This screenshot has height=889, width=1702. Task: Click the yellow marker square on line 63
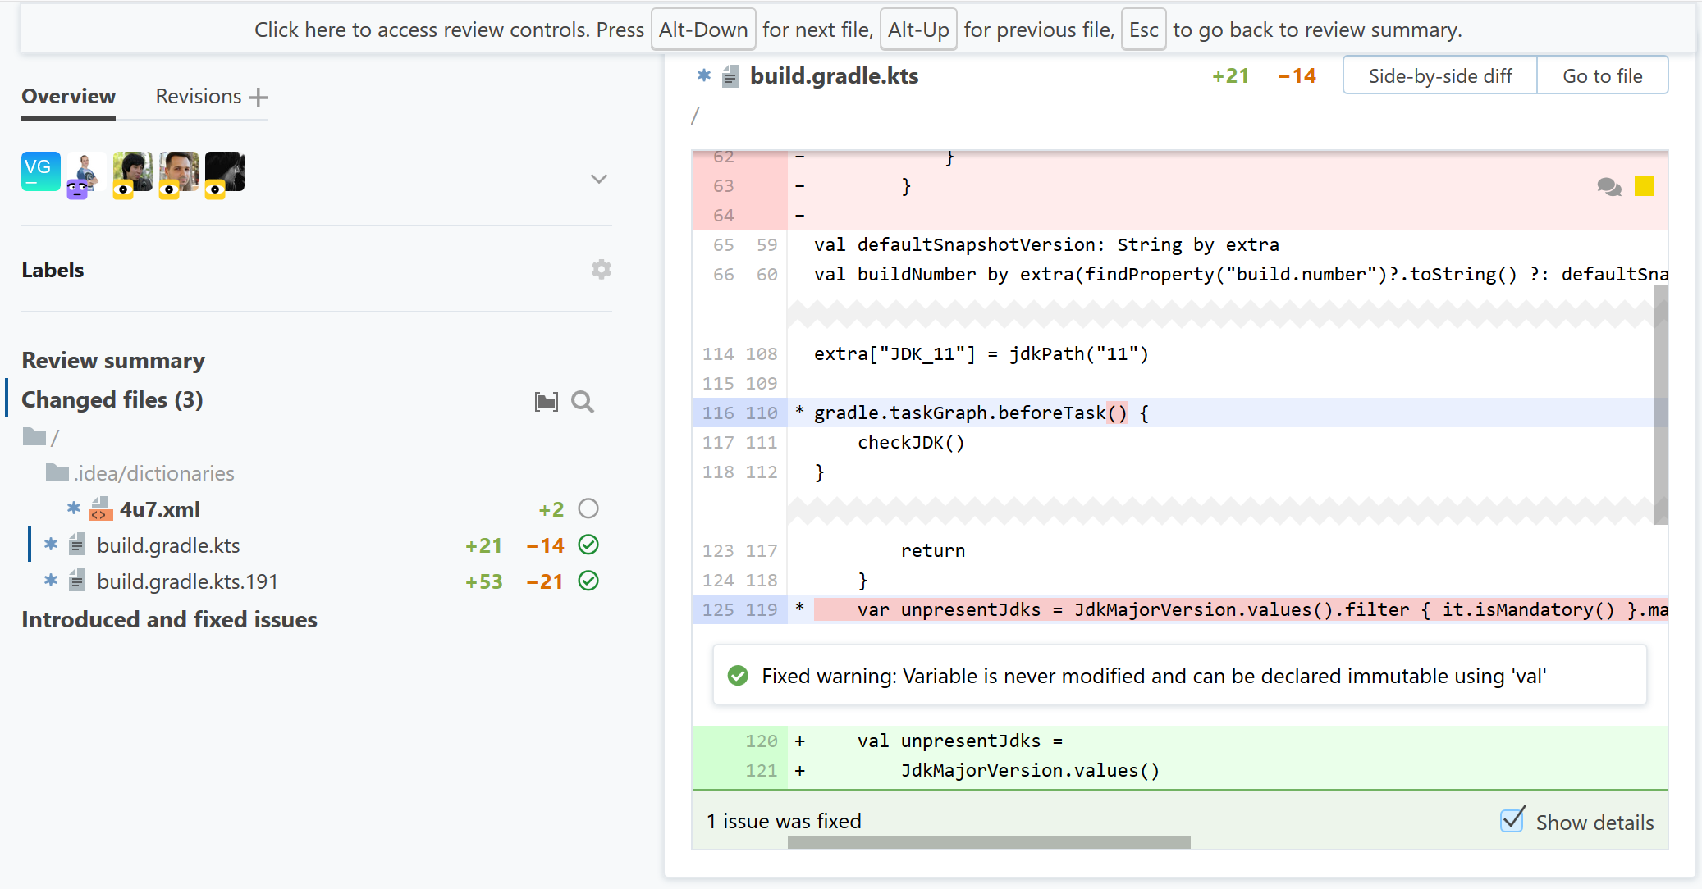coord(1644,187)
